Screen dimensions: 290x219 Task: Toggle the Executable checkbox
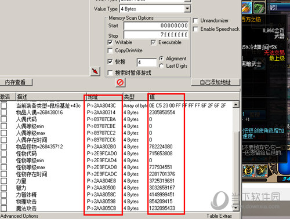[x=153, y=42]
